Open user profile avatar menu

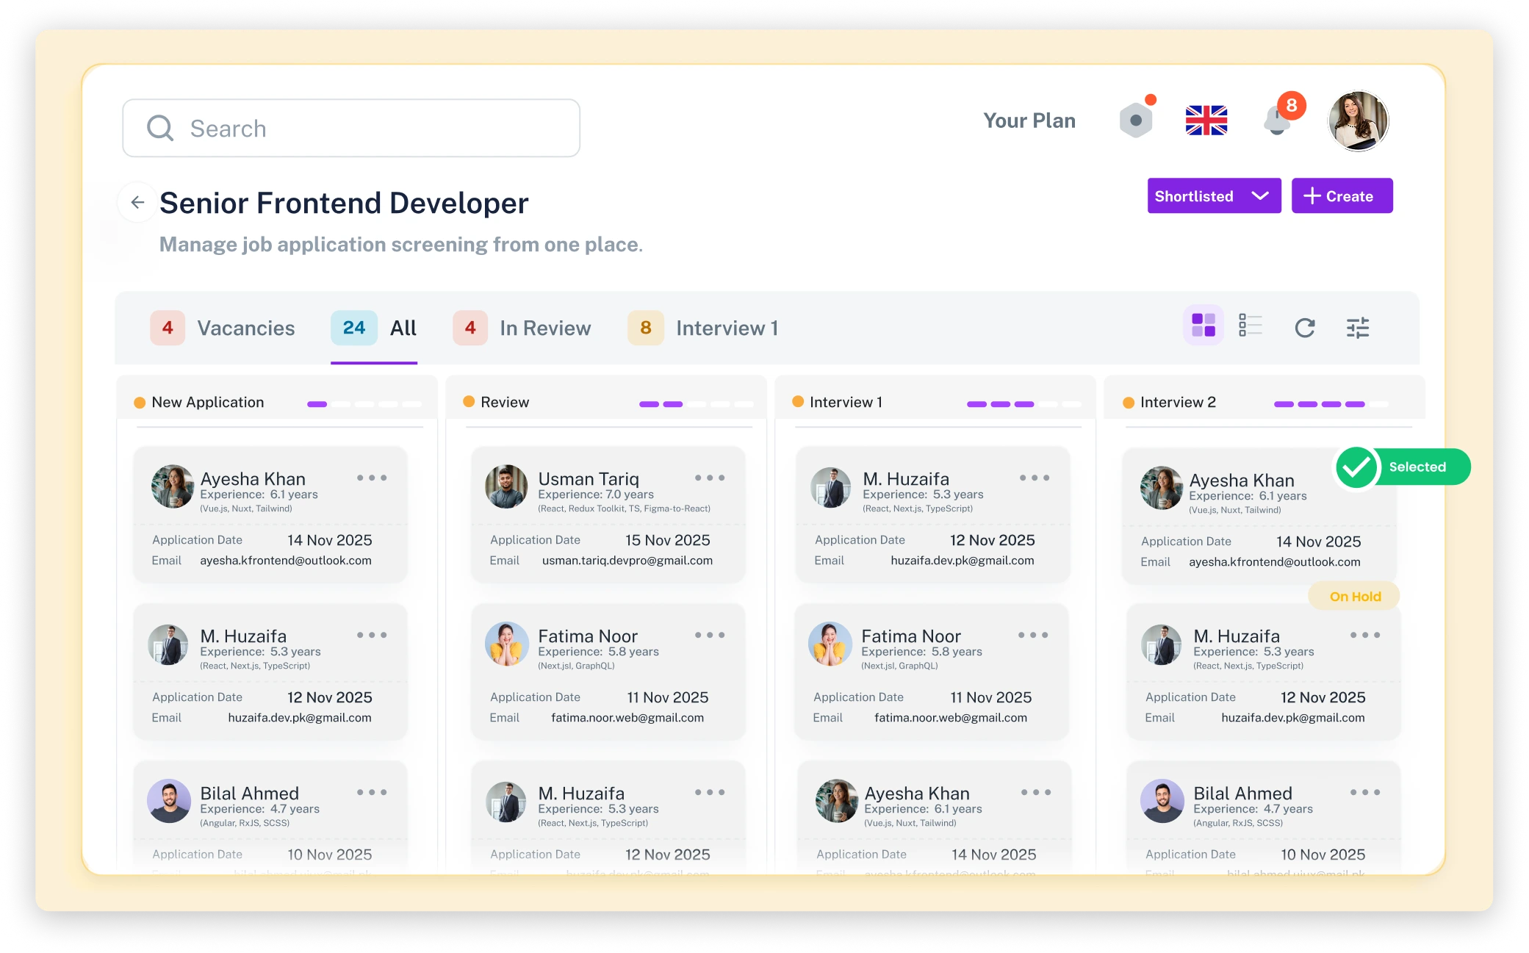click(1358, 121)
